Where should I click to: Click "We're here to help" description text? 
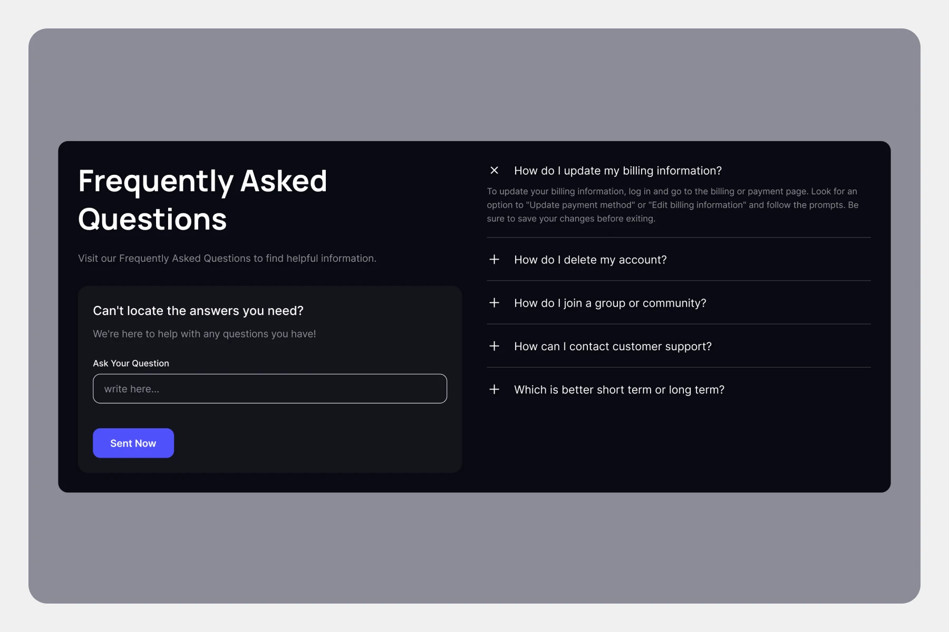[x=204, y=334]
